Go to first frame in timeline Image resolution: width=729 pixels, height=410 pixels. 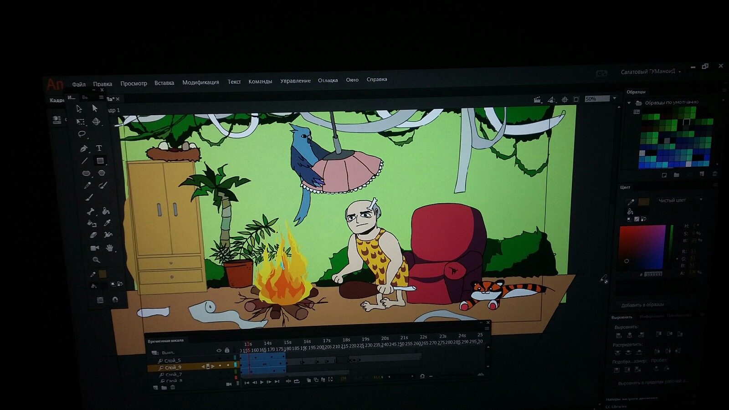(x=247, y=383)
